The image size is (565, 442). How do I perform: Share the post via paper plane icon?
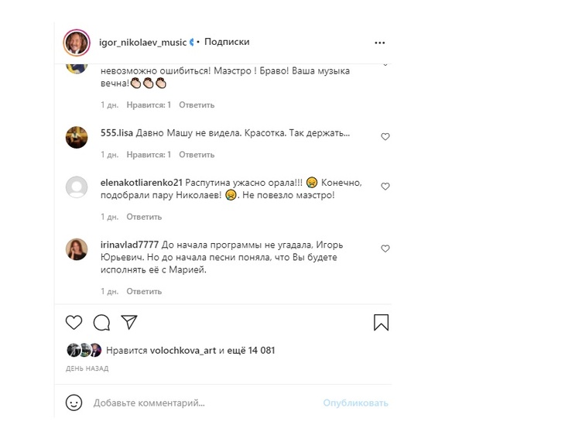coord(129,322)
